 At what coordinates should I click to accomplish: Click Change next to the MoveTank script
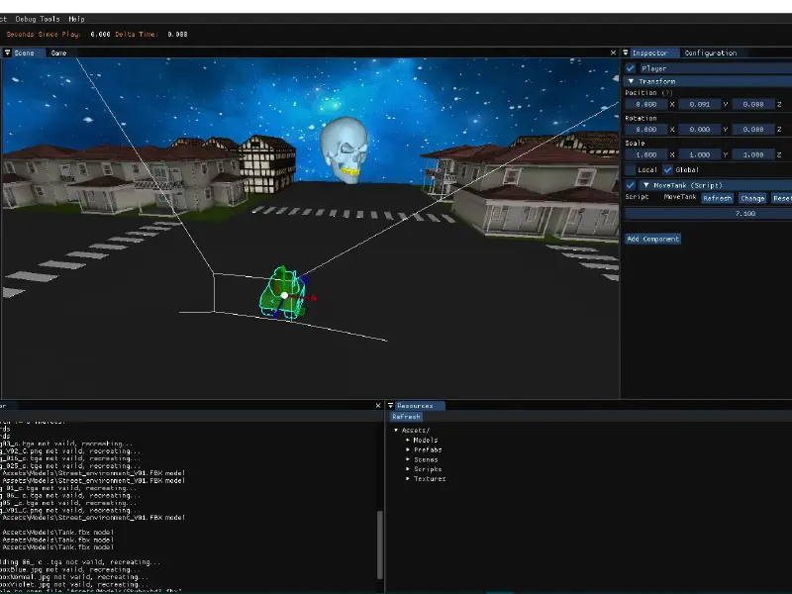point(752,198)
